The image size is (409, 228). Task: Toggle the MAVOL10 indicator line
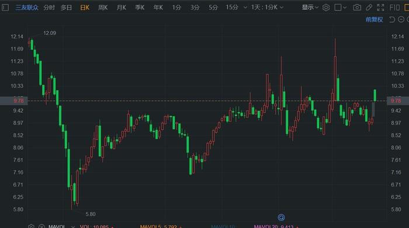223,226
